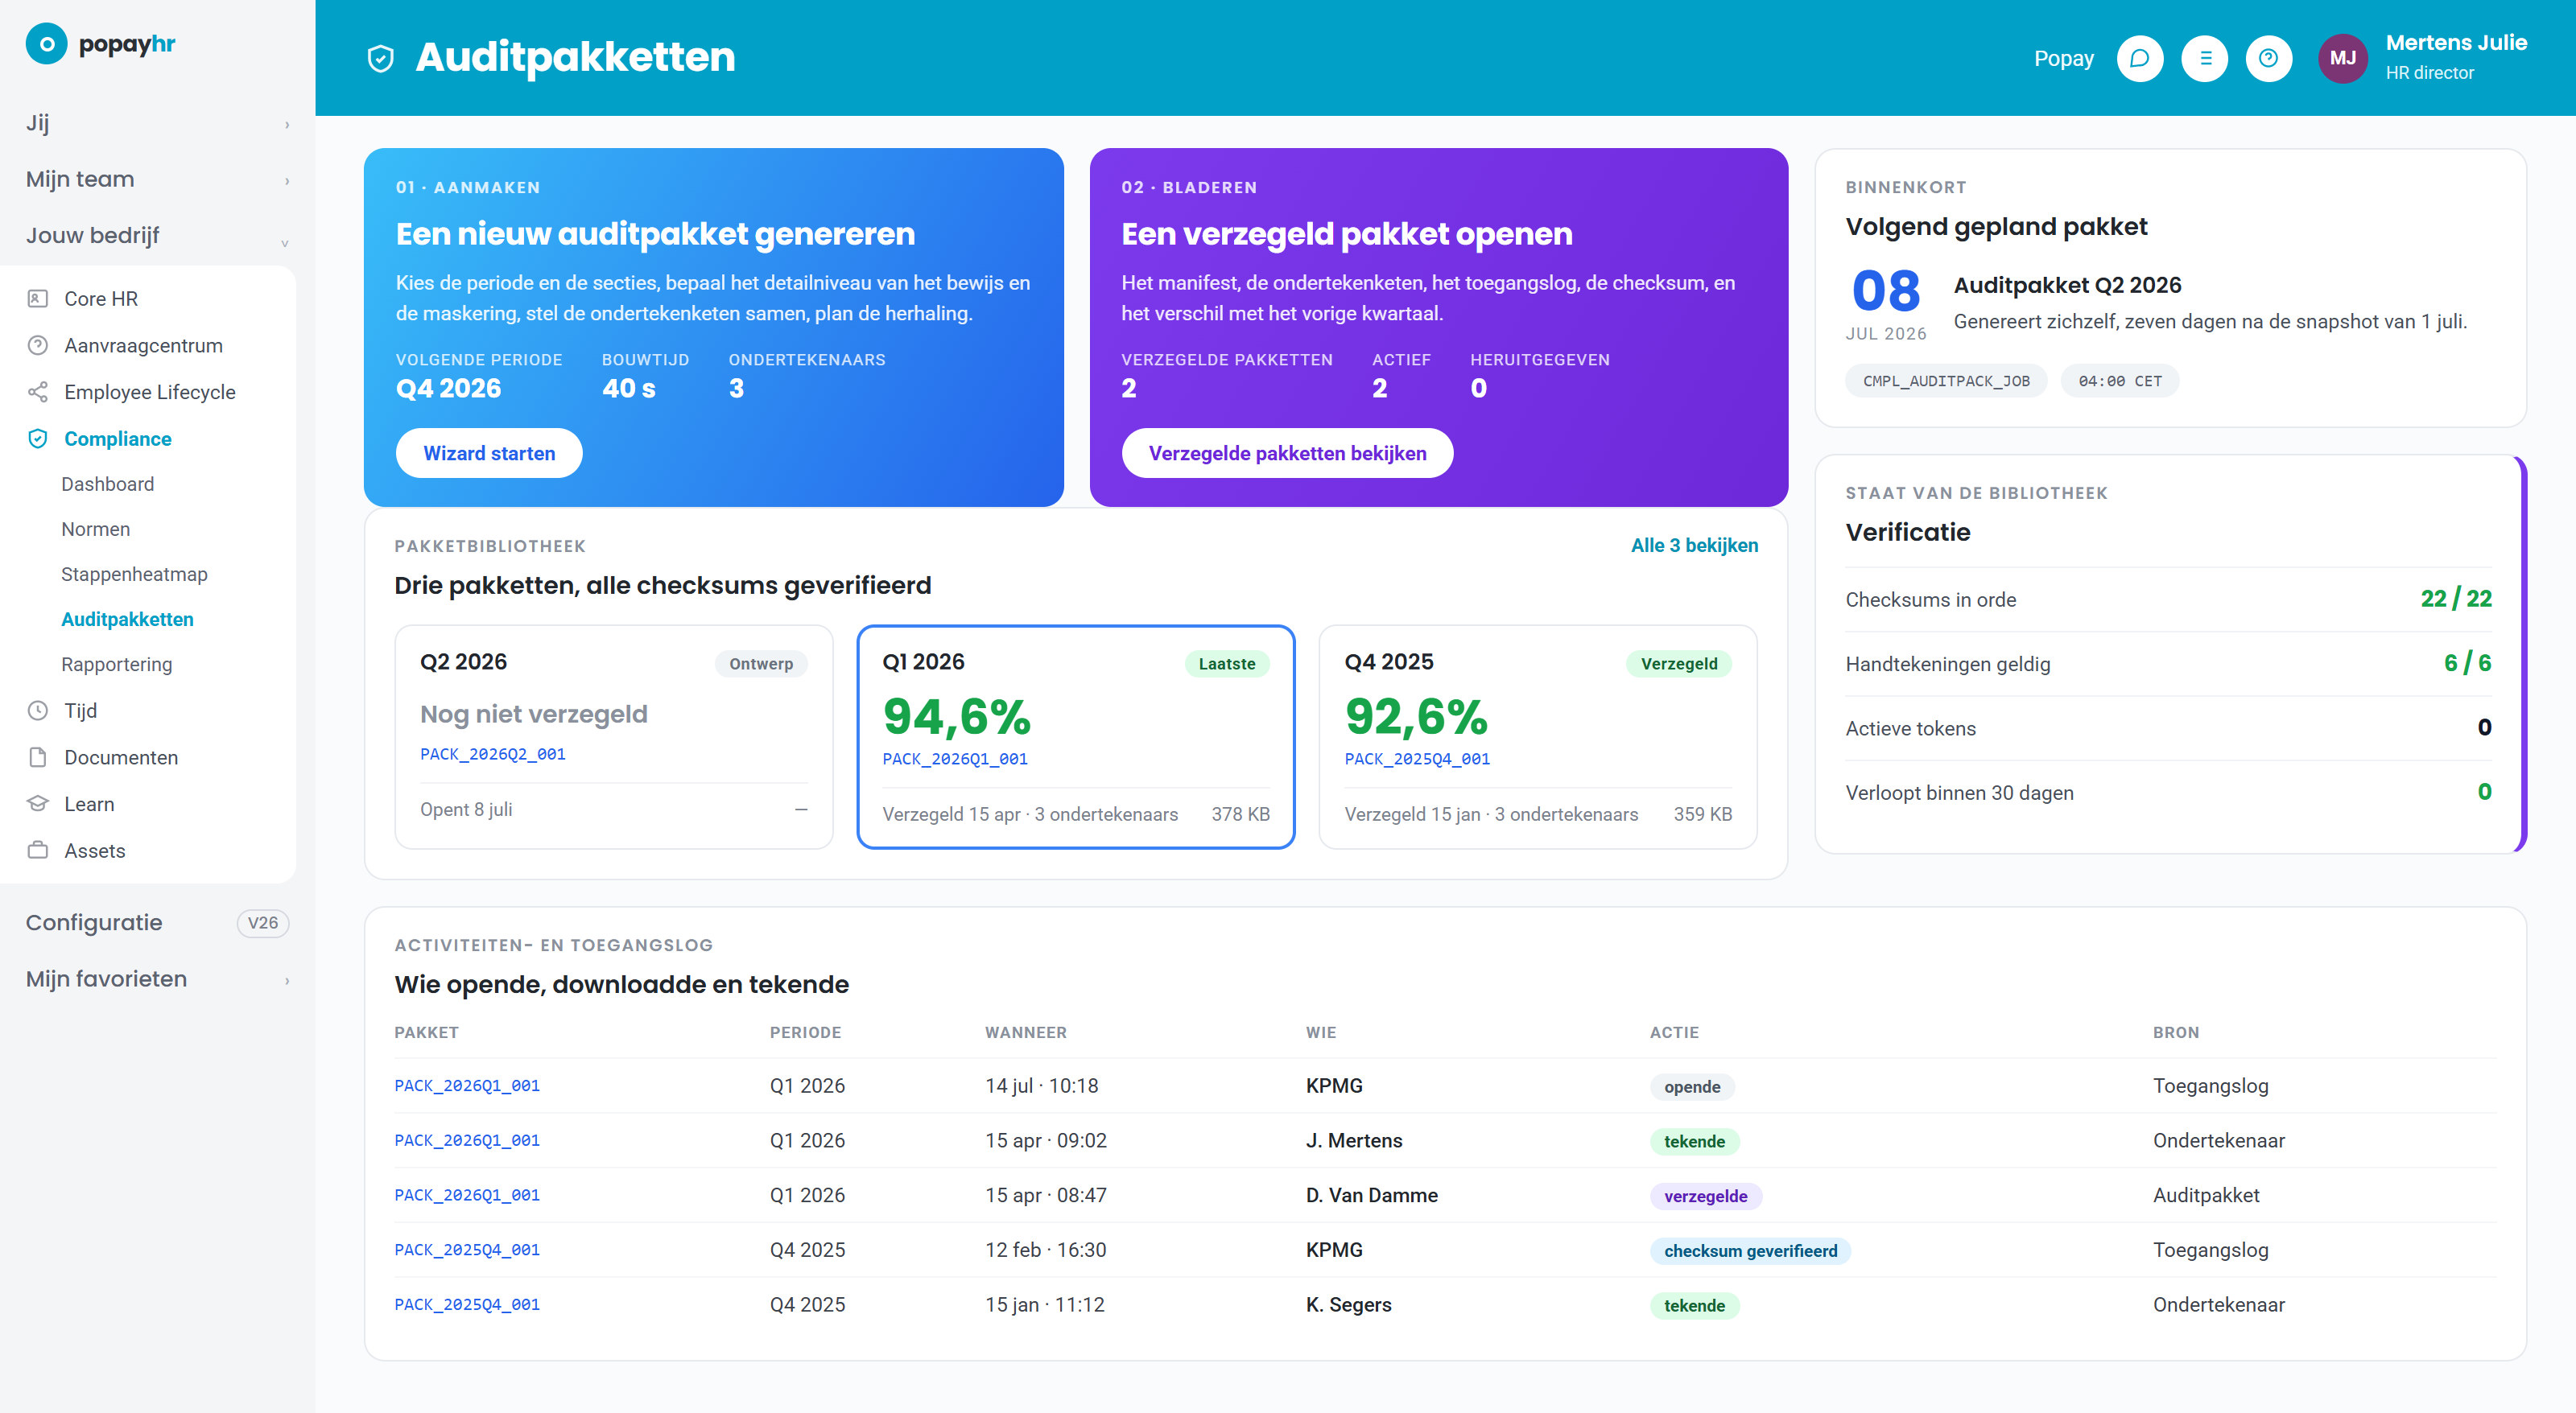Click the 'checksum geverifieerd' action badge

[x=1750, y=1251]
